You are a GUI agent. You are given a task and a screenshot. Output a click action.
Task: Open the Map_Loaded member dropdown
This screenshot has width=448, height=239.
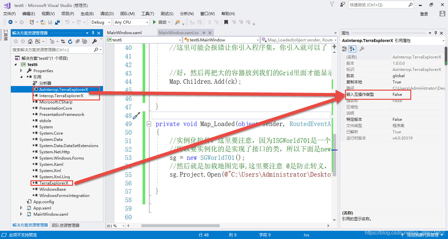(299, 40)
